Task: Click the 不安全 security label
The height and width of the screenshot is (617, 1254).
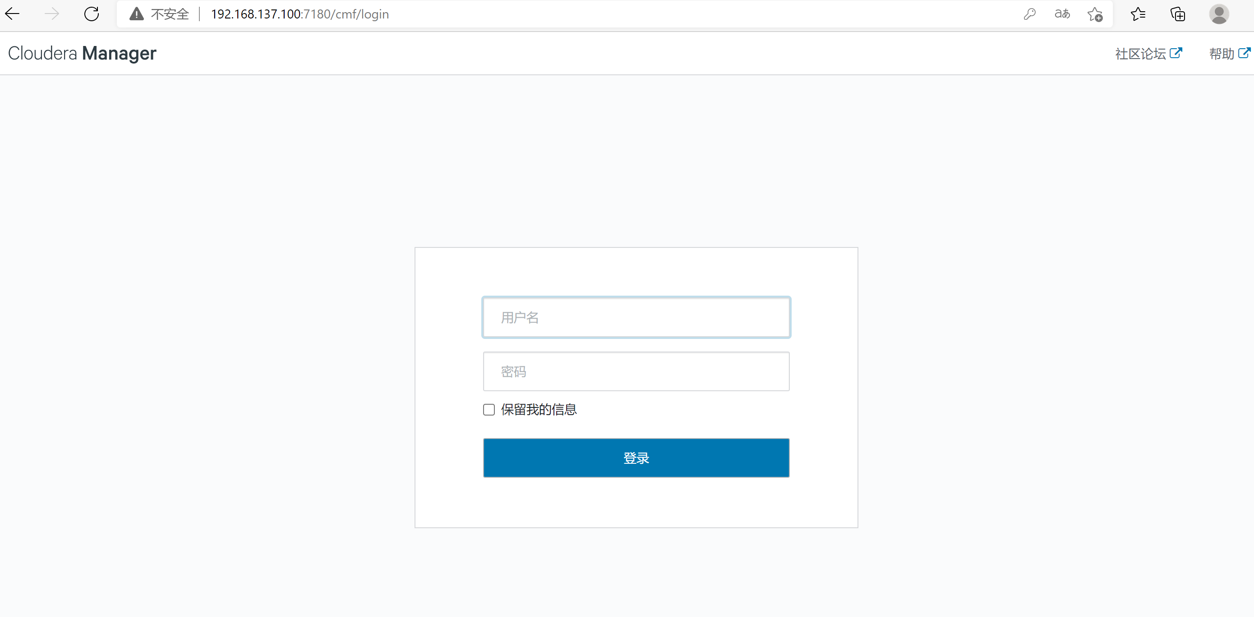Action: click(x=170, y=14)
